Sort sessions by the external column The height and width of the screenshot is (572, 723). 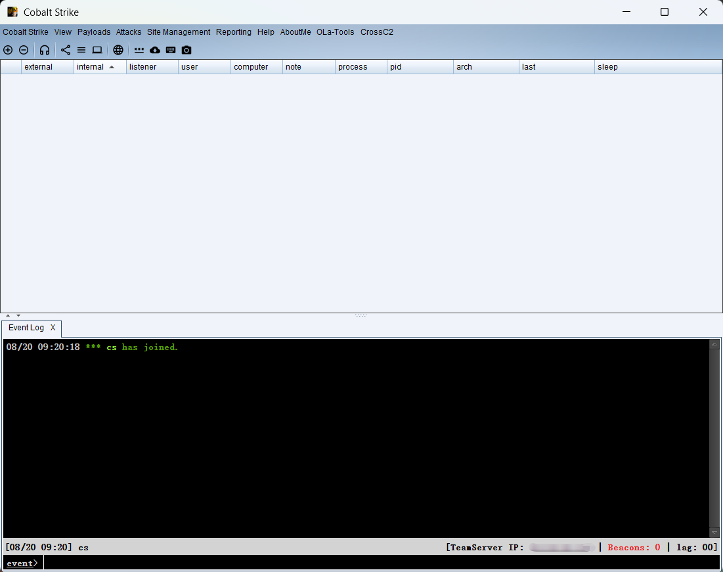[47, 67]
